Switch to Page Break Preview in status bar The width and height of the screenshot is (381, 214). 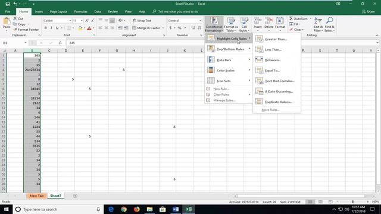click(x=330, y=202)
